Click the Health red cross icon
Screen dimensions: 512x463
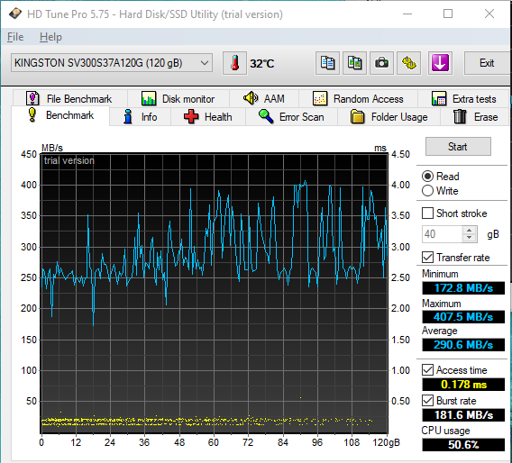(191, 116)
